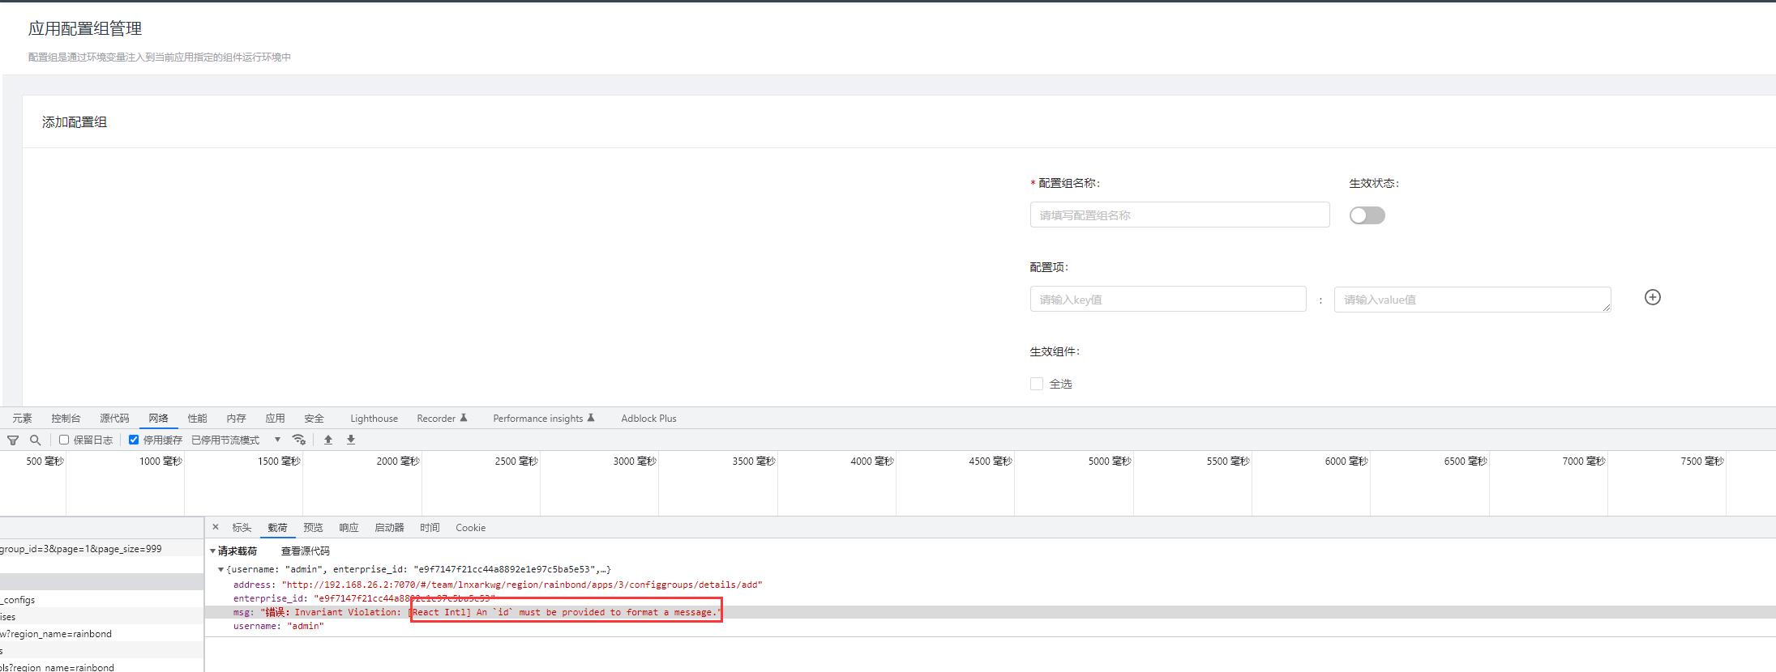Focus the 配置组名称 input field
The image size is (1776, 672).
[1179, 215]
